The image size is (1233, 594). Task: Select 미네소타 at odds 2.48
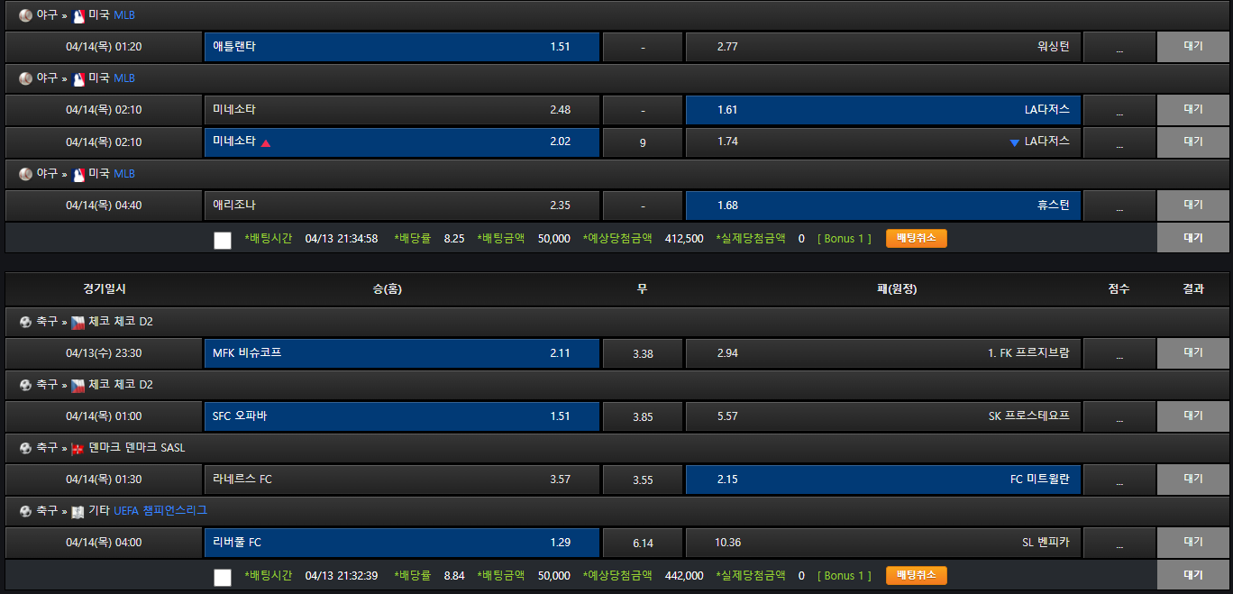[402, 110]
